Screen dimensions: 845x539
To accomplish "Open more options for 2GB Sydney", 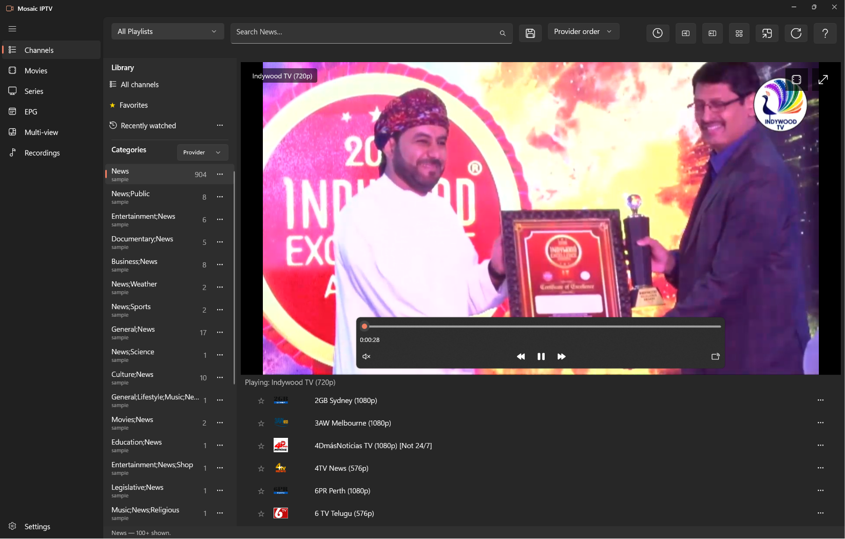I will point(820,400).
